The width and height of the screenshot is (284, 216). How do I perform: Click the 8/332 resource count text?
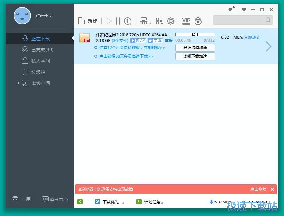pos(209,40)
